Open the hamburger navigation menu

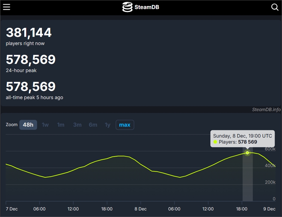click(x=6, y=7)
